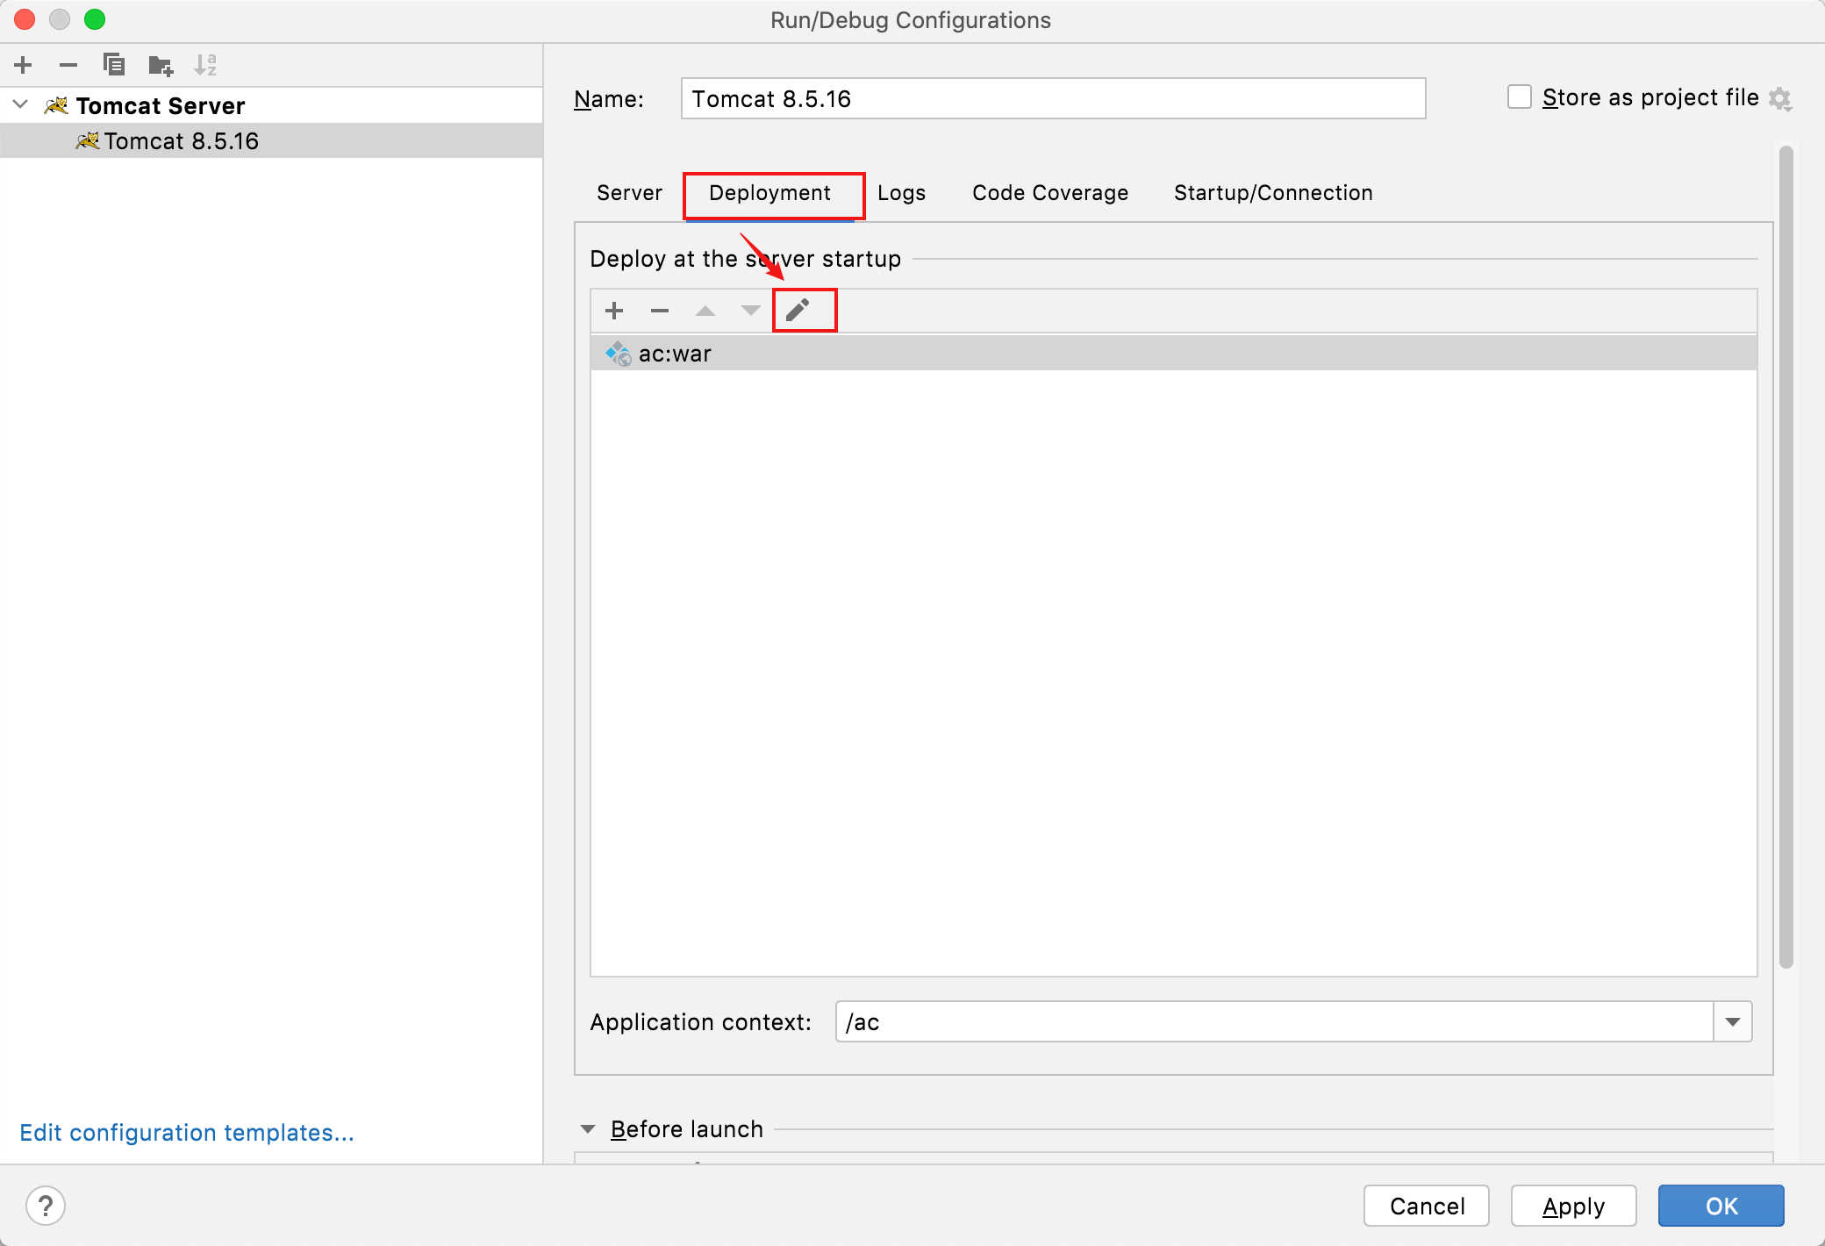Click the Cancel button
Image resolution: width=1825 pixels, height=1246 pixels.
coord(1427,1206)
